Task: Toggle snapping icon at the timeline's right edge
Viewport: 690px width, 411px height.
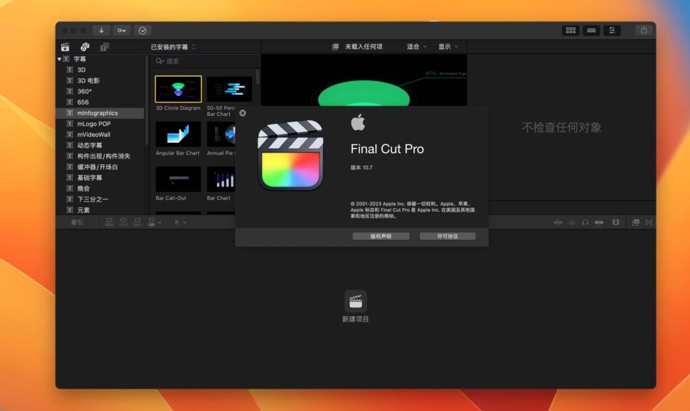Action: click(x=649, y=222)
